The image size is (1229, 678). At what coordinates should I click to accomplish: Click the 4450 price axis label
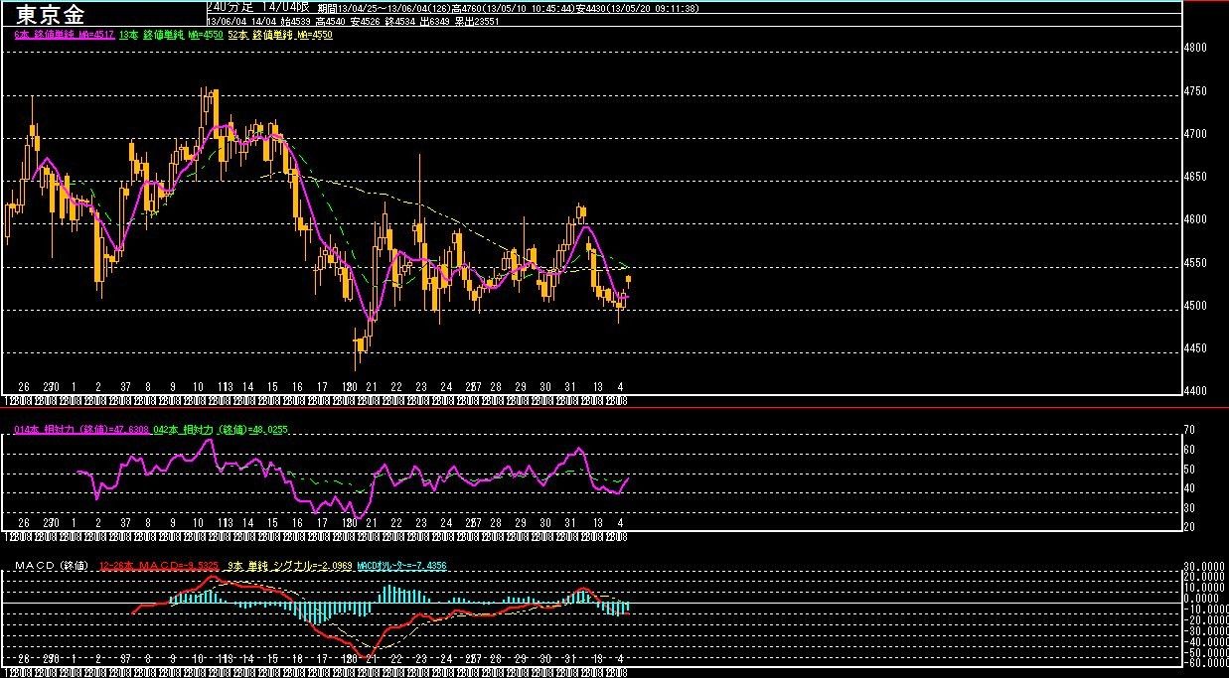pyautogui.click(x=1195, y=348)
